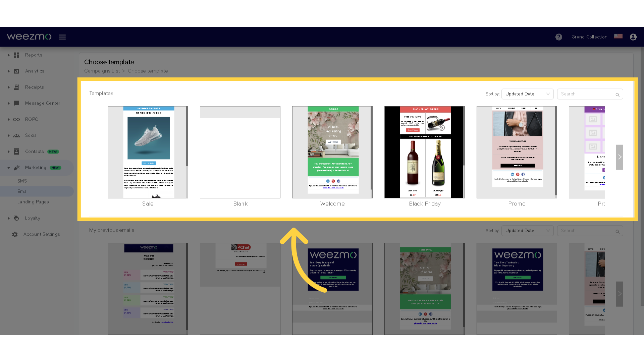Expand the Reports menu arrow
Screen dimensions: 644x362
[x=9, y=55]
